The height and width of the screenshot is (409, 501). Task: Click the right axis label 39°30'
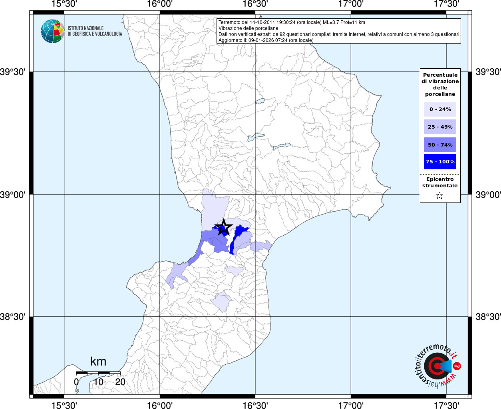coord(488,72)
